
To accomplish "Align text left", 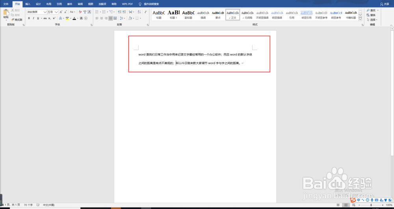I will (x=97, y=18).
